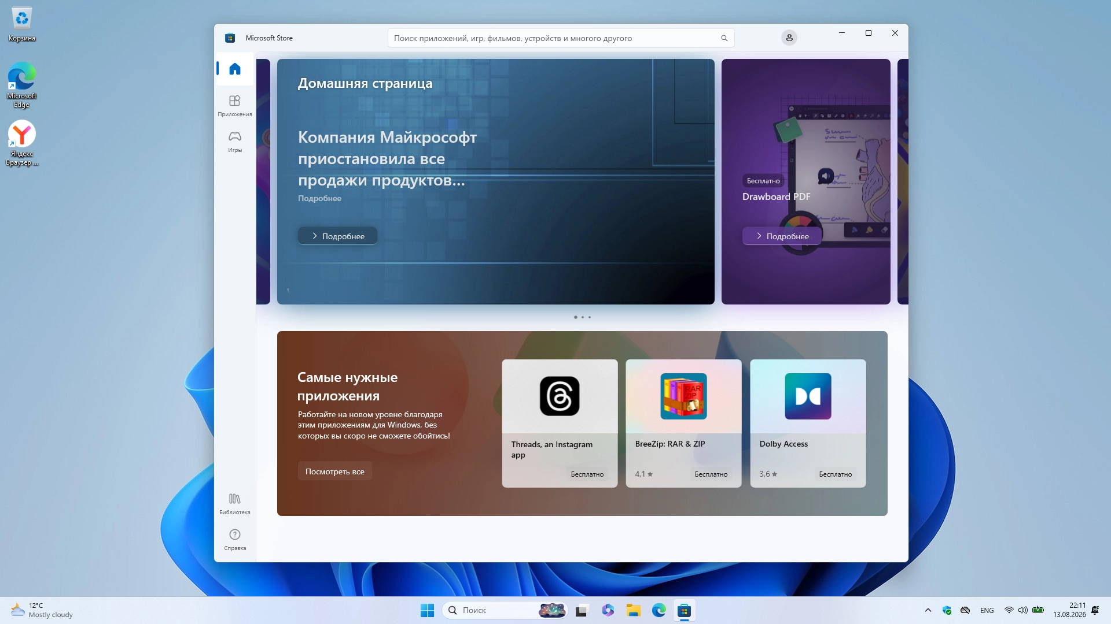1111x624 pixels.
Task: Open File Explorer from the taskbar
Action: 633,610
